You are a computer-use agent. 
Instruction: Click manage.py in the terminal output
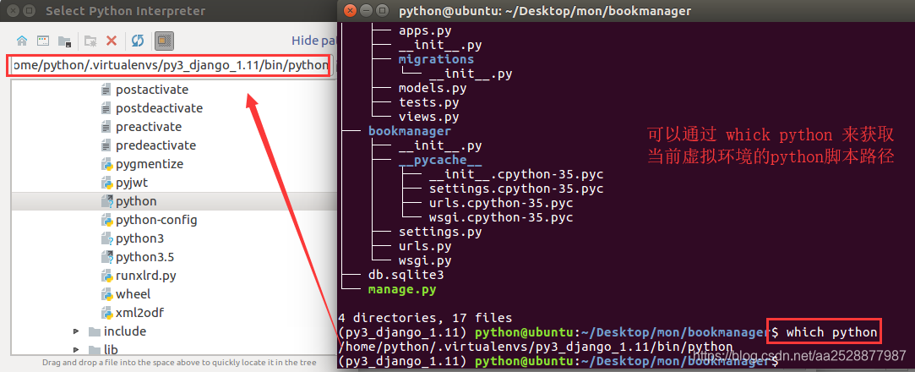click(x=402, y=289)
